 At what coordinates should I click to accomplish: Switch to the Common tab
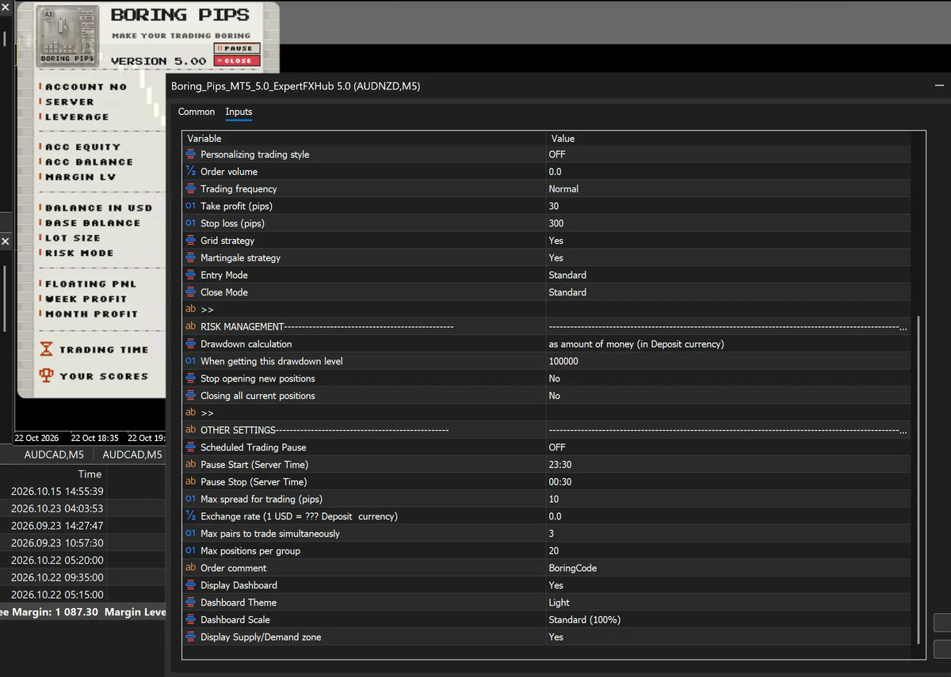197,112
